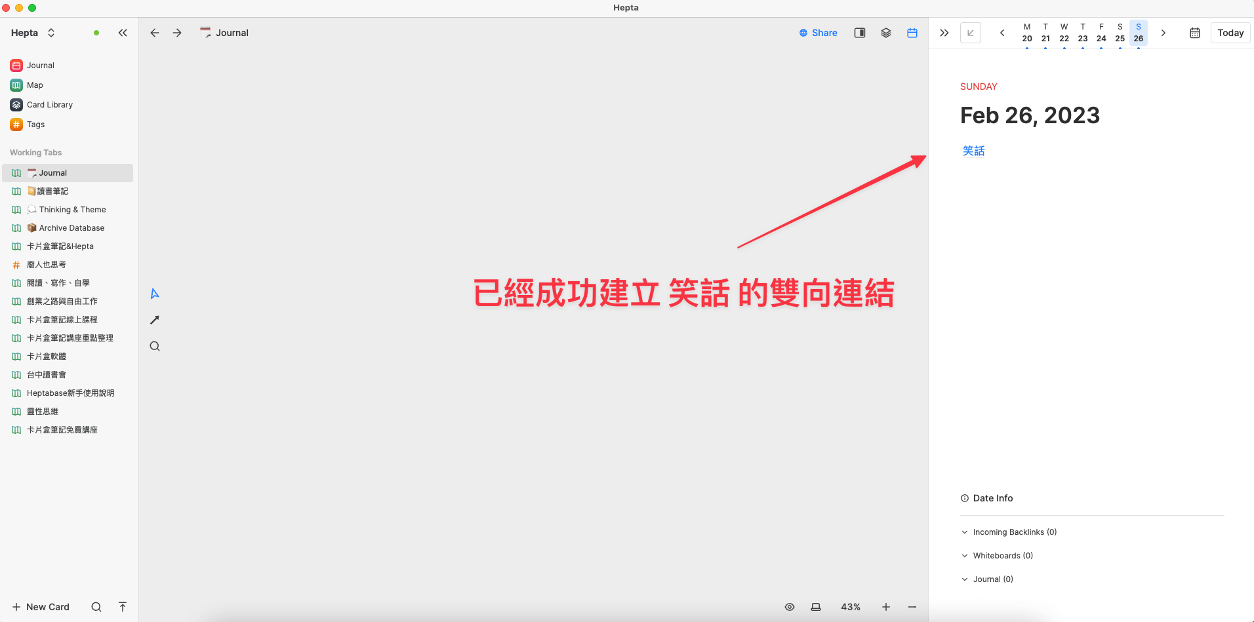
Task: Open the 笑話 backlink on the journal page
Action: point(973,150)
